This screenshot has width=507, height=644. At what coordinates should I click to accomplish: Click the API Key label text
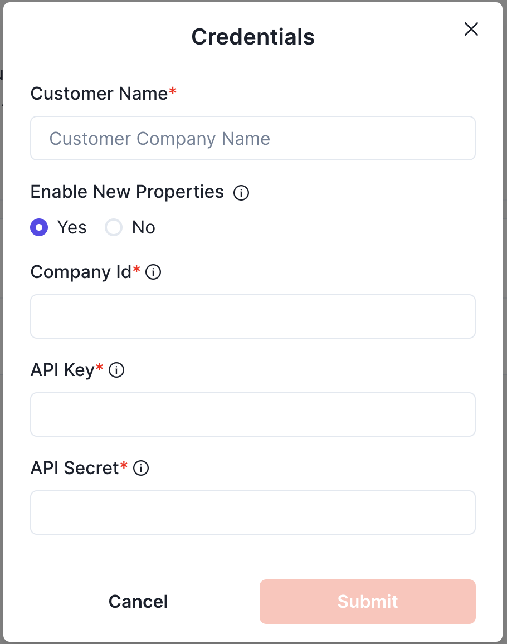pyautogui.click(x=62, y=370)
